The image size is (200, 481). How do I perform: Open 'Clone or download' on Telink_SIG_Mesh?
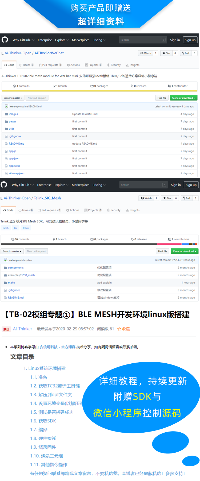(185, 251)
